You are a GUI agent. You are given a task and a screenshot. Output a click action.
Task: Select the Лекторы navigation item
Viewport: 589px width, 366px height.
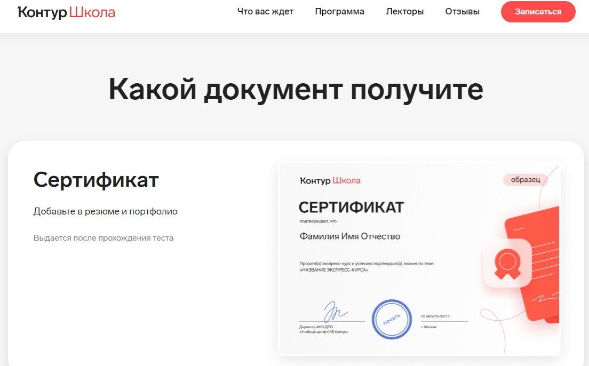[404, 12]
